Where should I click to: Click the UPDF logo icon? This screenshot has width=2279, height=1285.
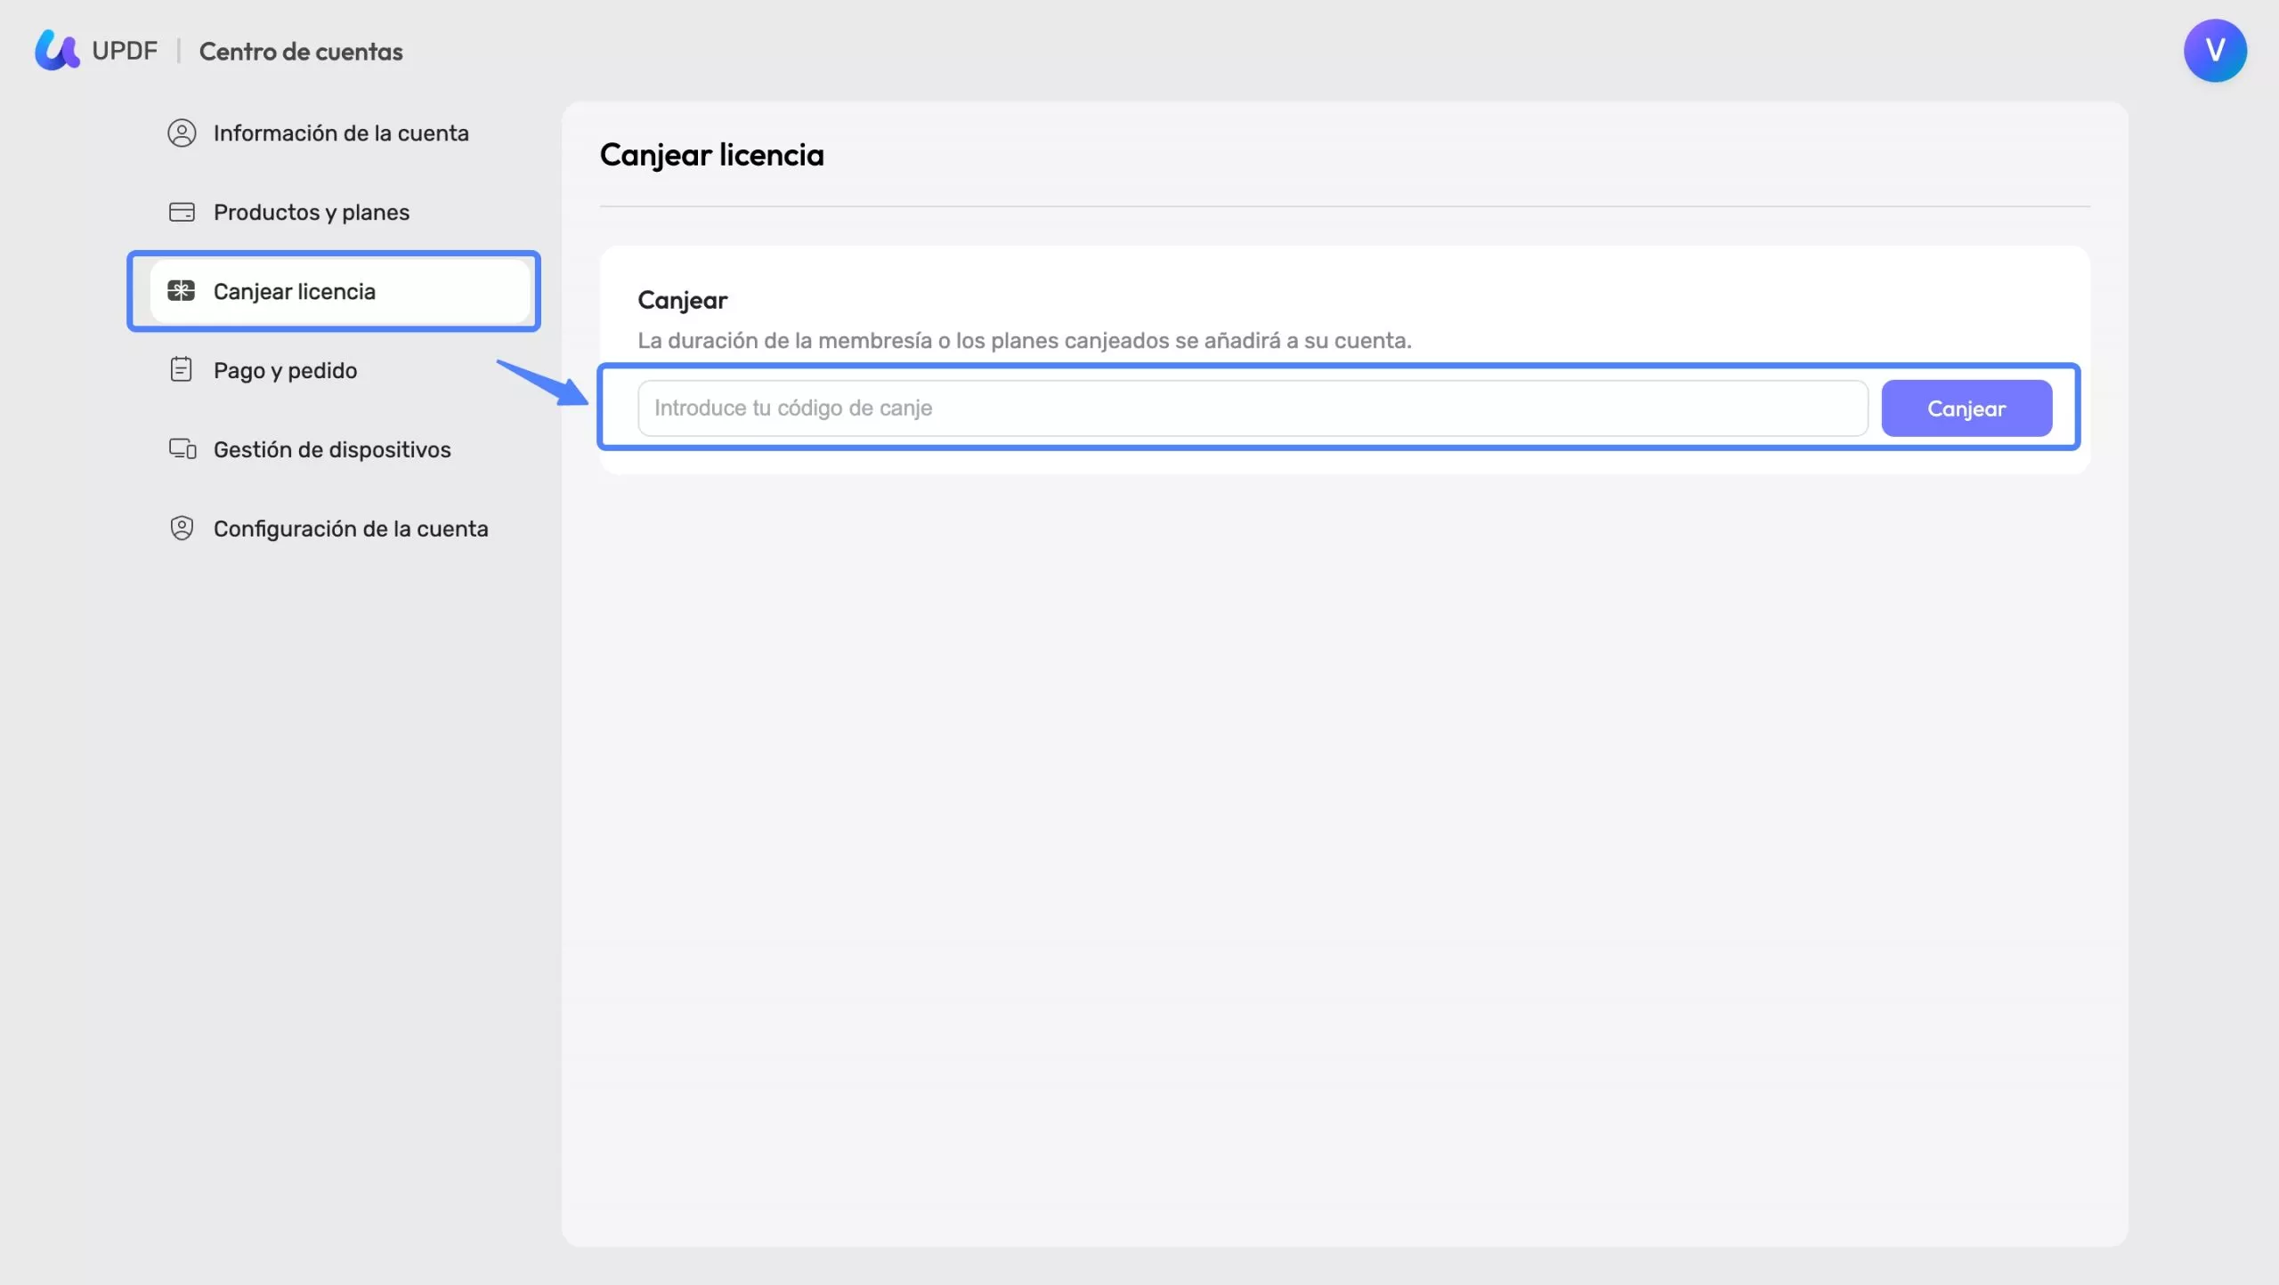pos(57,51)
